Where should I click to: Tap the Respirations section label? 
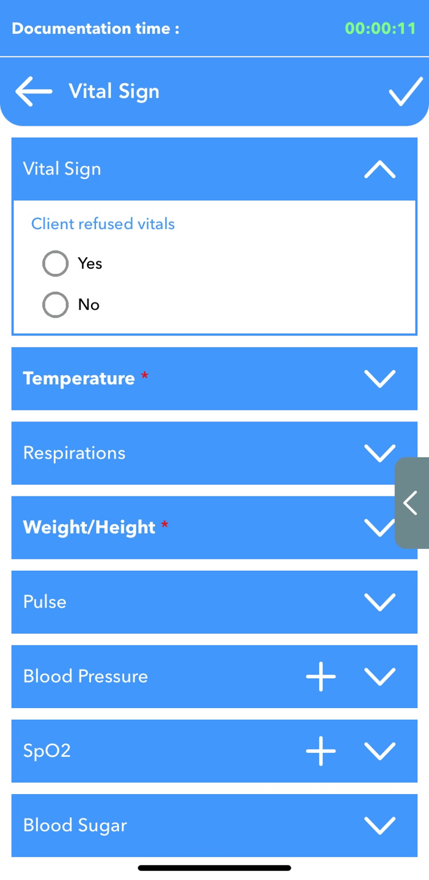pos(74,453)
